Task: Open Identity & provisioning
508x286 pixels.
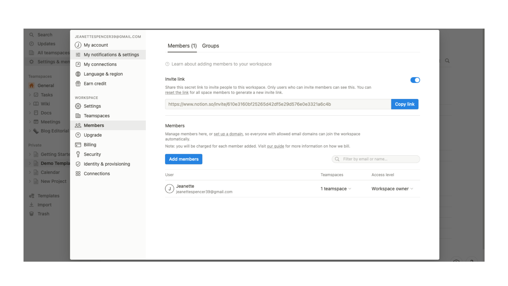Action: (x=107, y=164)
